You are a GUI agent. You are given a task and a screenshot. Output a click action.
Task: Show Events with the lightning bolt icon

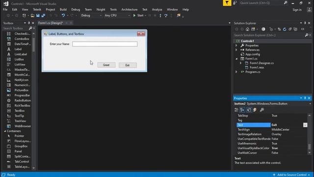(x=255, y=110)
